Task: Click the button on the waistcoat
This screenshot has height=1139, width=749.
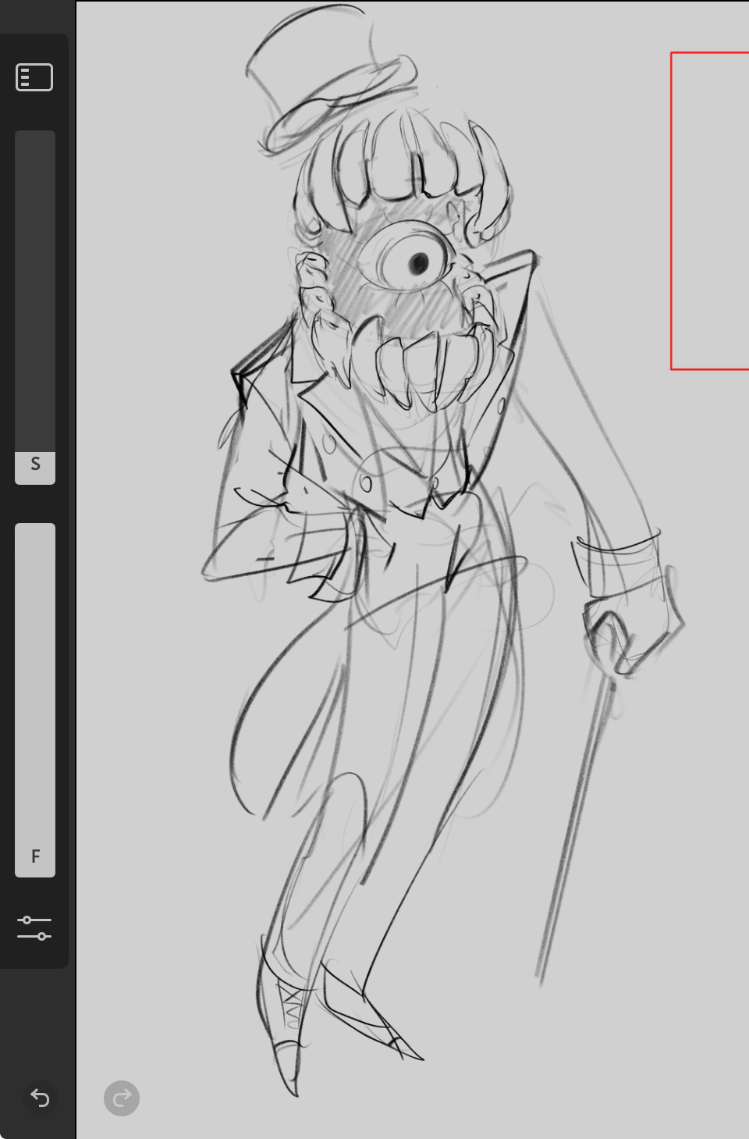Action: [x=365, y=484]
